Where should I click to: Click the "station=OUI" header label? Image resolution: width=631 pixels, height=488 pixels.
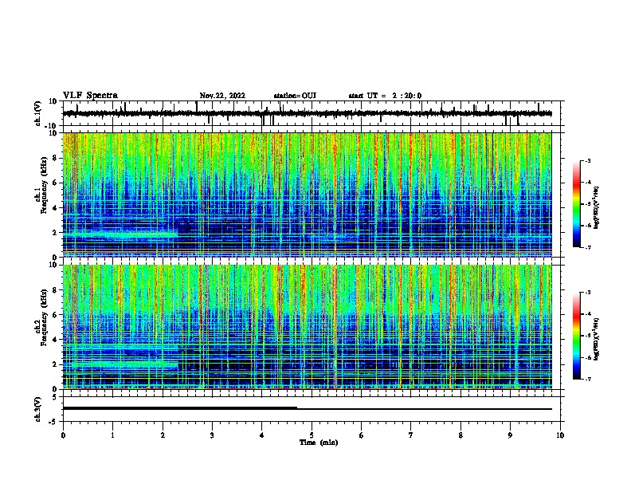pyautogui.click(x=295, y=96)
